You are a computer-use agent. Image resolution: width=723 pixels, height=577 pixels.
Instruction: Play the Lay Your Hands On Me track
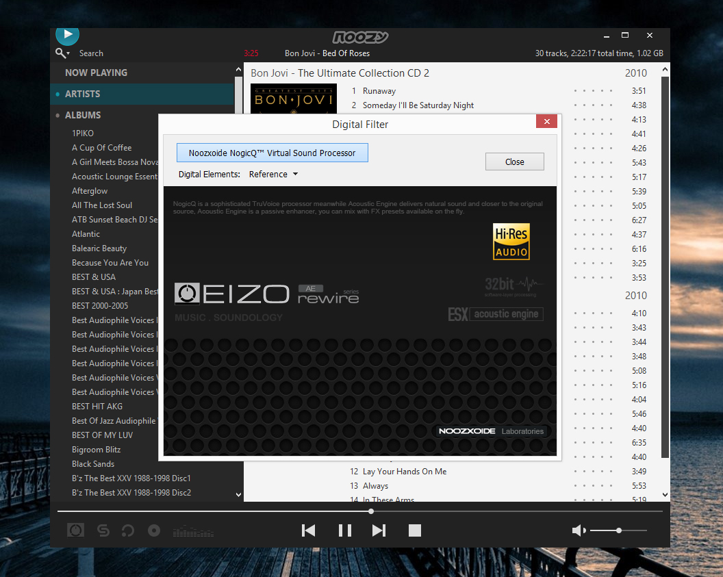[405, 472]
